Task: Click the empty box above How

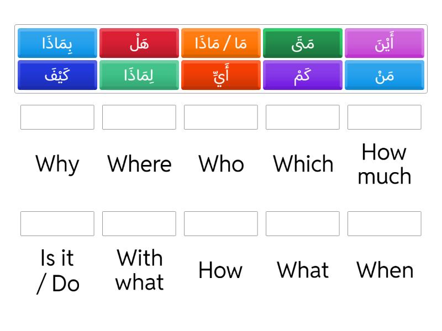Action: (221, 223)
